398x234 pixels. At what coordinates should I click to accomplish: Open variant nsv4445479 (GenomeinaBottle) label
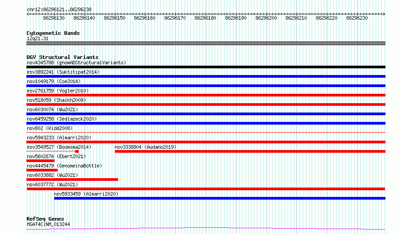click(64, 166)
